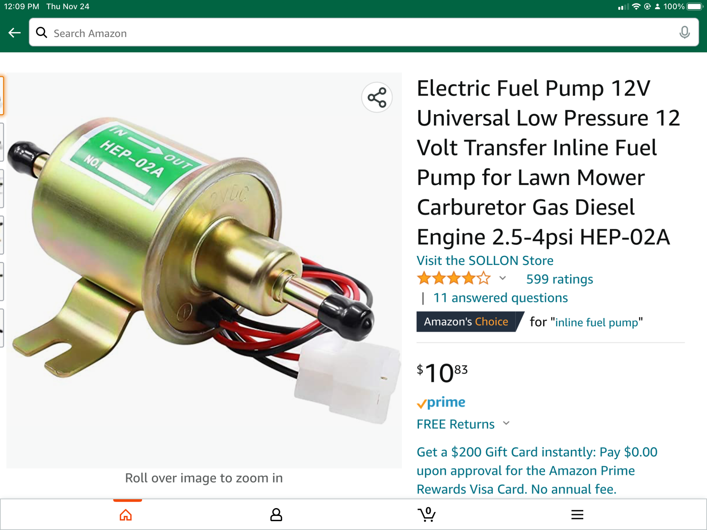This screenshot has height=530, width=707.
Task: Visit the SOLLON Store link
Action: (485, 260)
